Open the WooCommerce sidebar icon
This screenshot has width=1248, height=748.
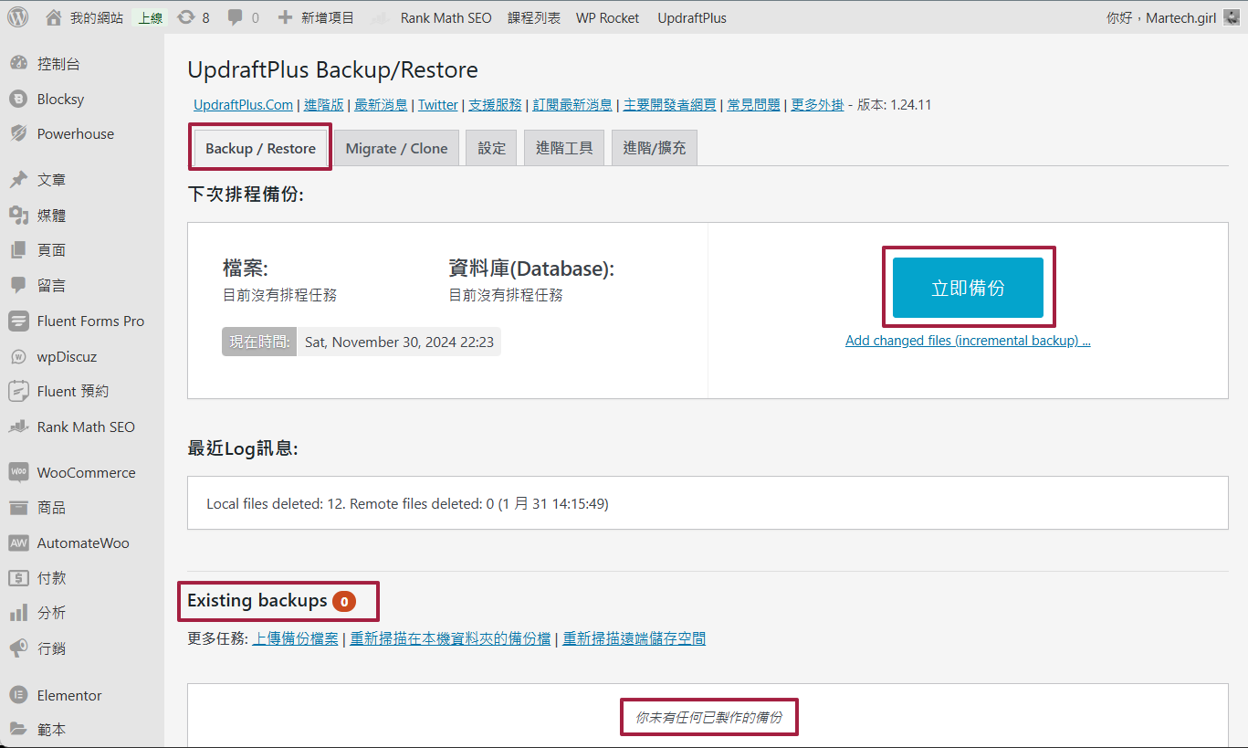pyautogui.click(x=18, y=472)
